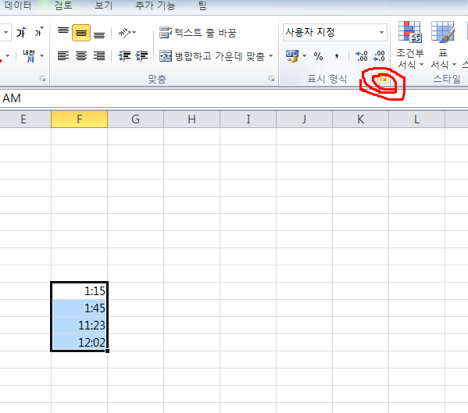Increase font size with the large 가 button

point(21,33)
